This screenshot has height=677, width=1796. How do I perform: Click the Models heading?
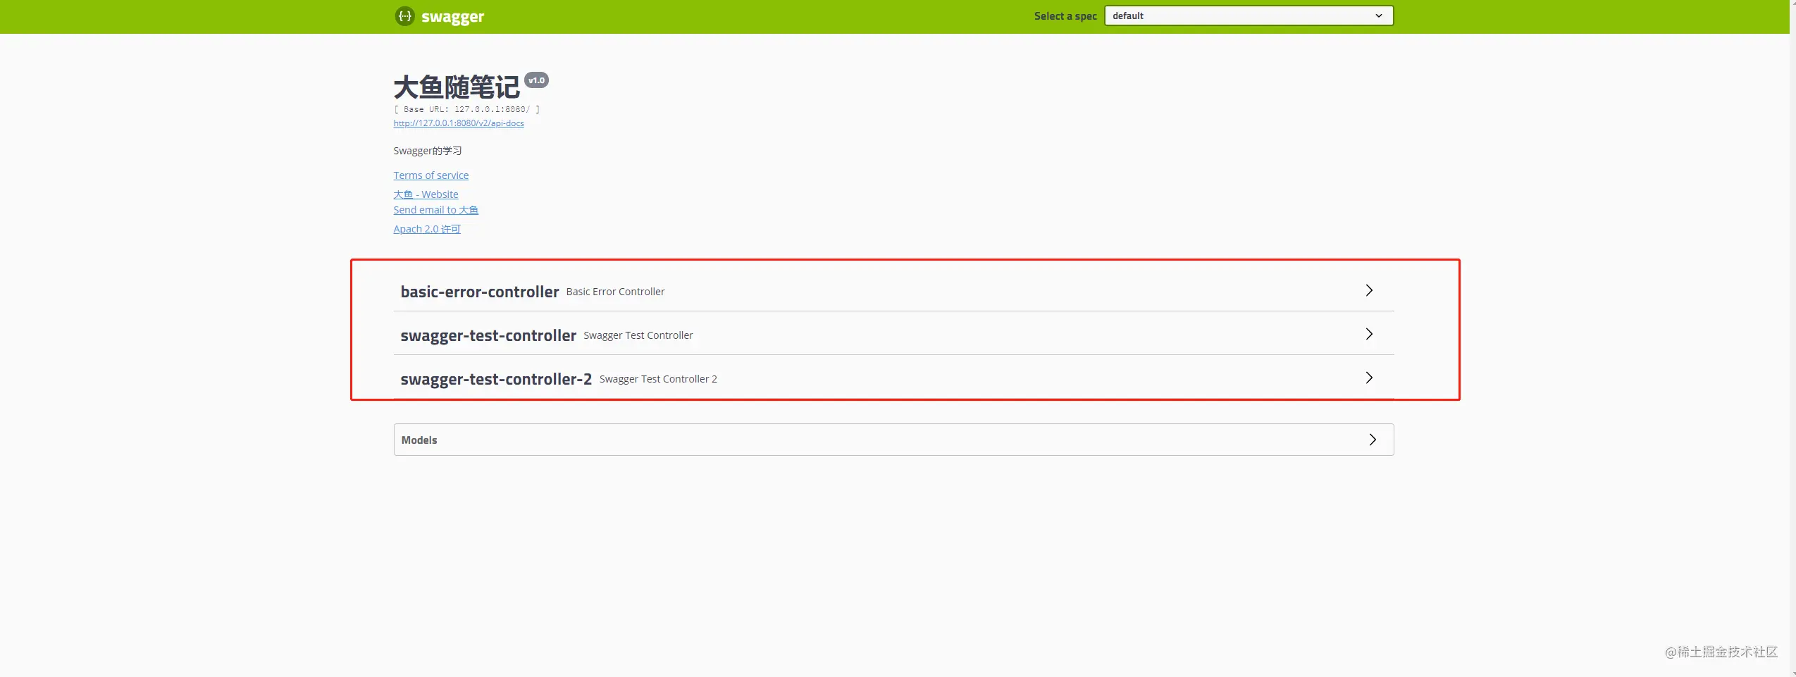pos(419,440)
